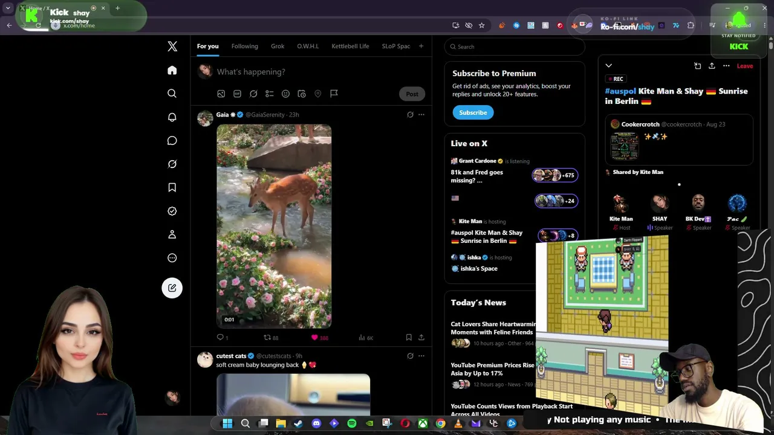The height and width of the screenshot is (435, 774).
Task: Open VLC from the taskbar
Action: pyautogui.click(x=458, y=424)
